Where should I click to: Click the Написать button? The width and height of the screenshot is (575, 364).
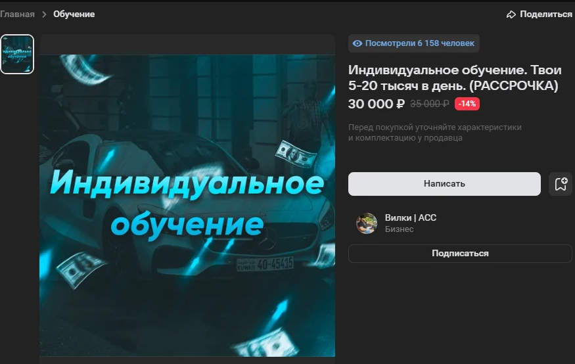(444, 184)
